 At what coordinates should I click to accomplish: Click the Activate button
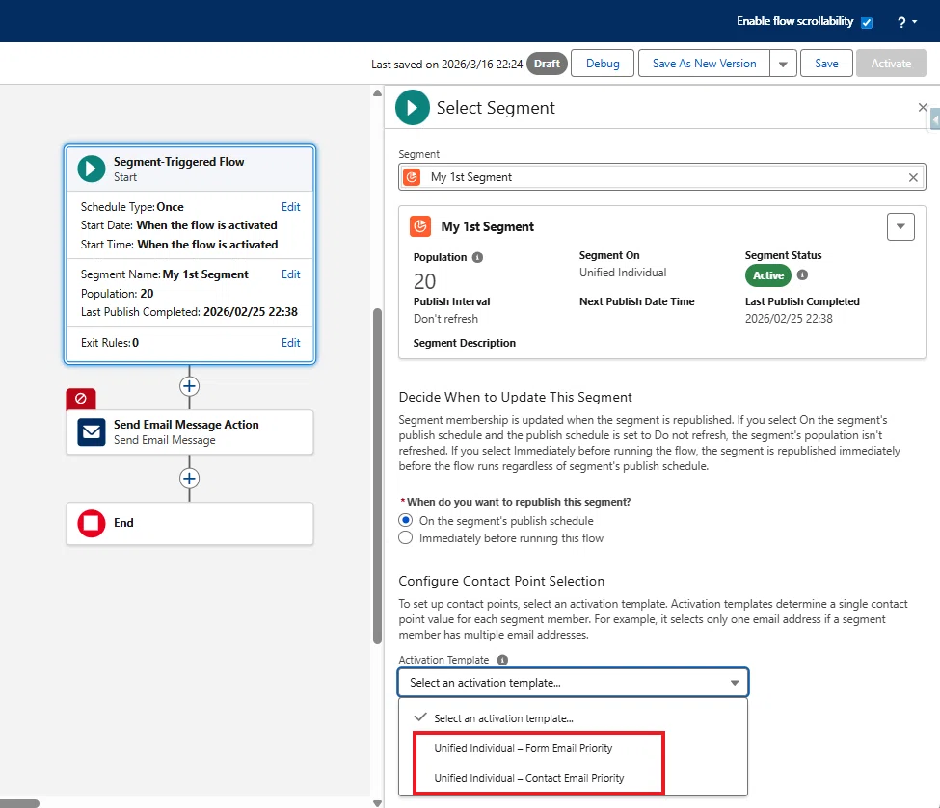pyautogui.click(x=891, y=64)
